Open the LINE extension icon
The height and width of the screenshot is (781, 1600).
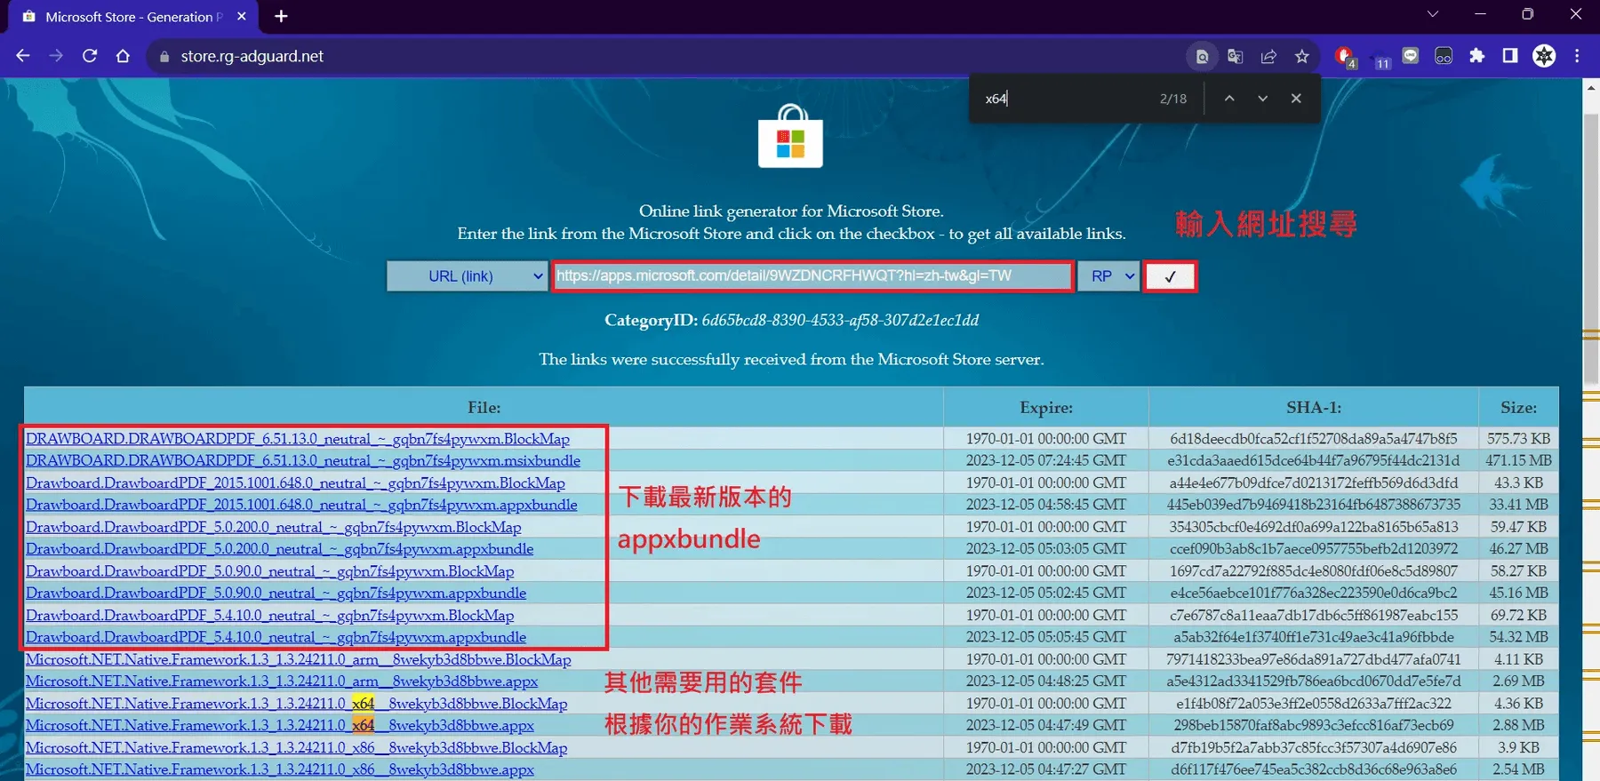[1411, 56]
